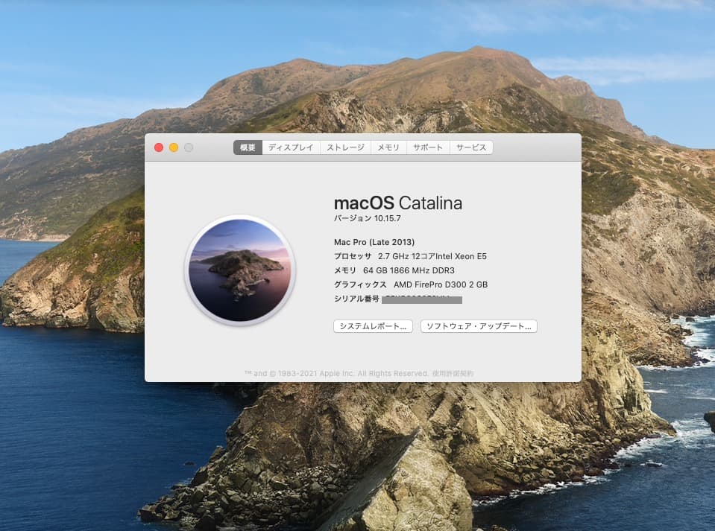Open ソフトウェア・アップデート

479,326
